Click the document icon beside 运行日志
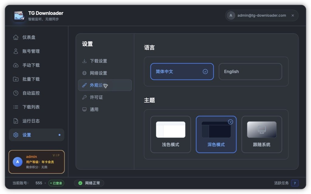The height and width of the screenshot is (194, 311). 16,121
